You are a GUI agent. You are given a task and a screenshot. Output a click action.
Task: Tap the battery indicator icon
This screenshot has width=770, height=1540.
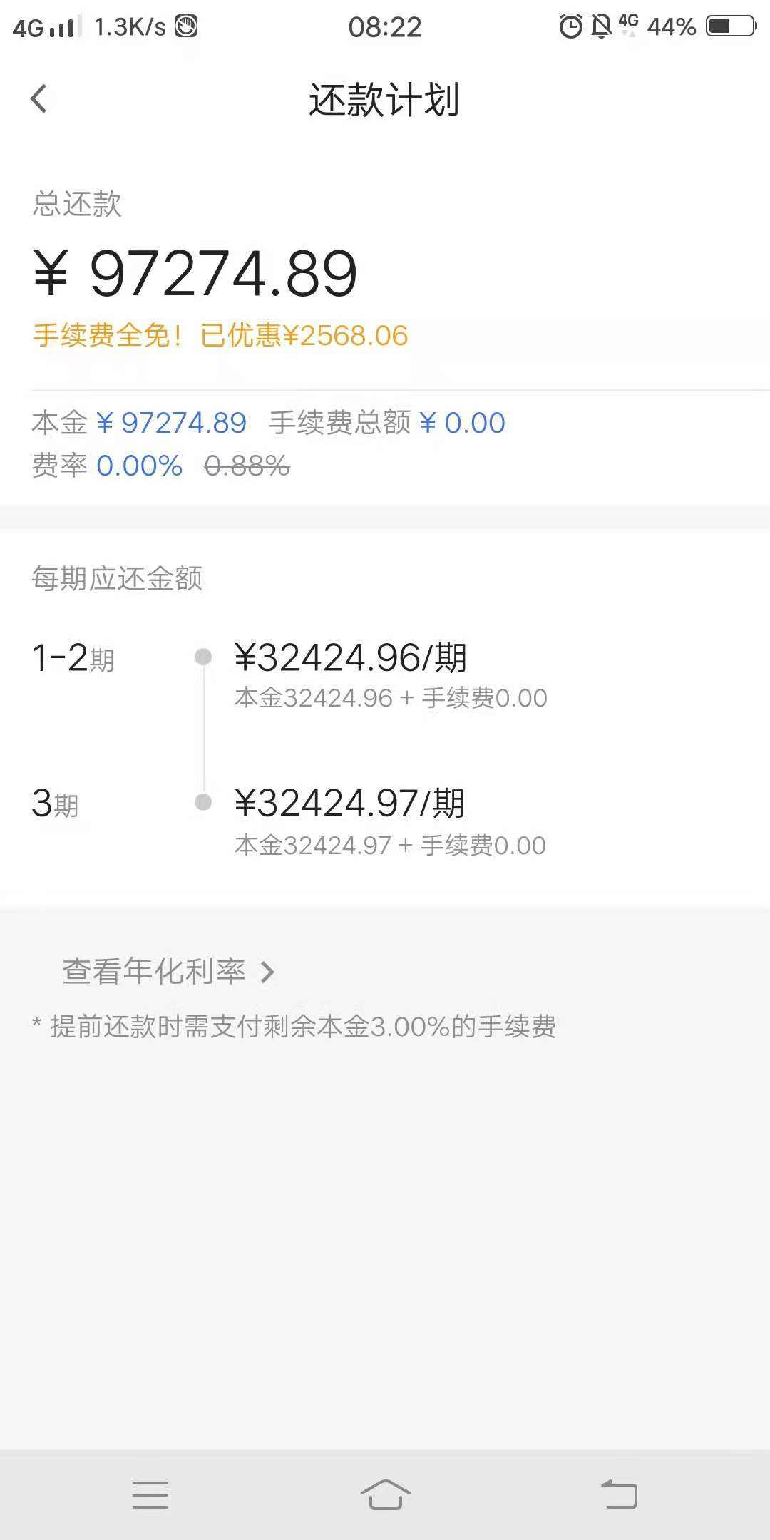[x=731, y=26]
